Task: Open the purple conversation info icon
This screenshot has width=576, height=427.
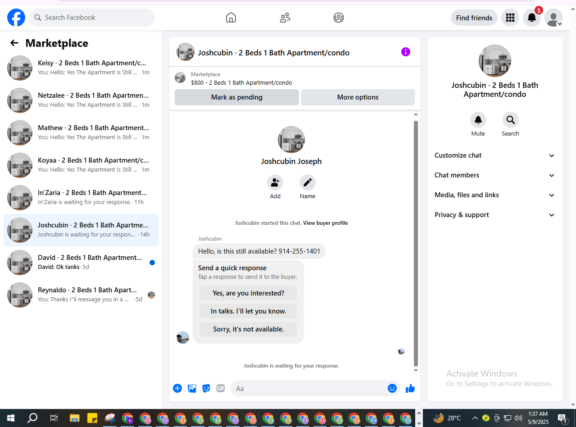Action: (406, 52)
